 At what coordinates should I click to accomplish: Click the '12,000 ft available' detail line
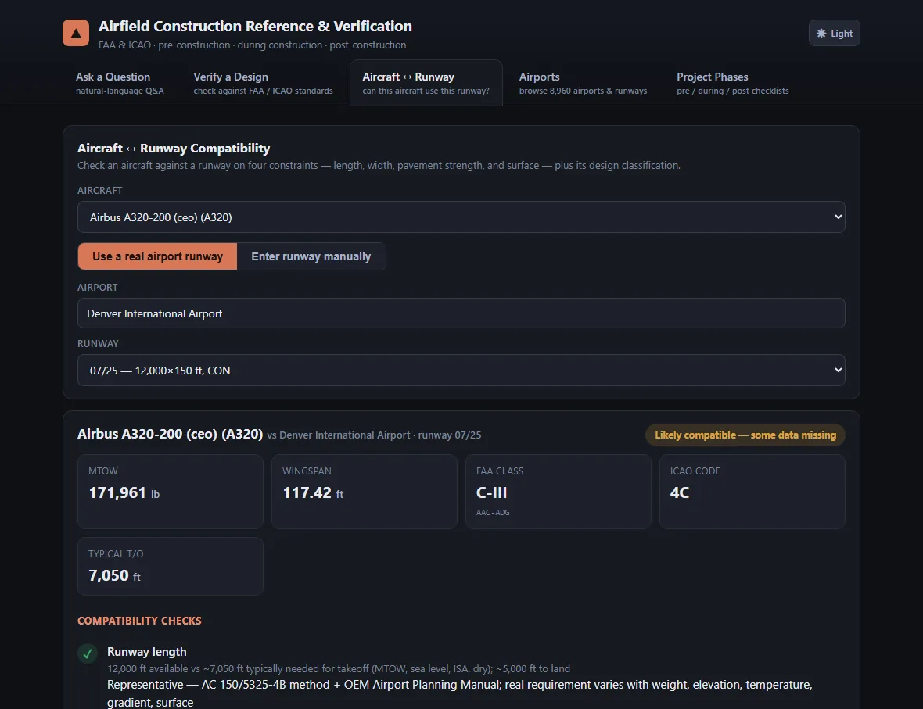click(339, 668)
